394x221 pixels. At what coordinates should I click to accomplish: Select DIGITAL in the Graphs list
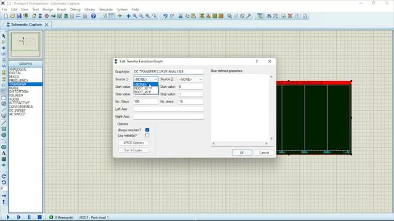[x=15, y=73]
